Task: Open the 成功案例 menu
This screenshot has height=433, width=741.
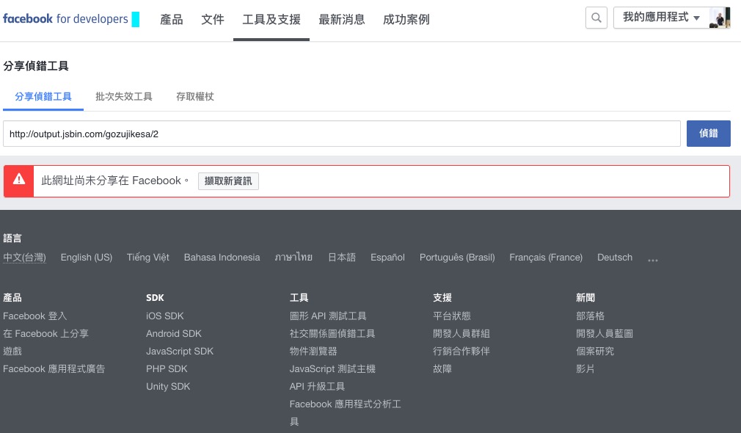Action: point(406,19)
